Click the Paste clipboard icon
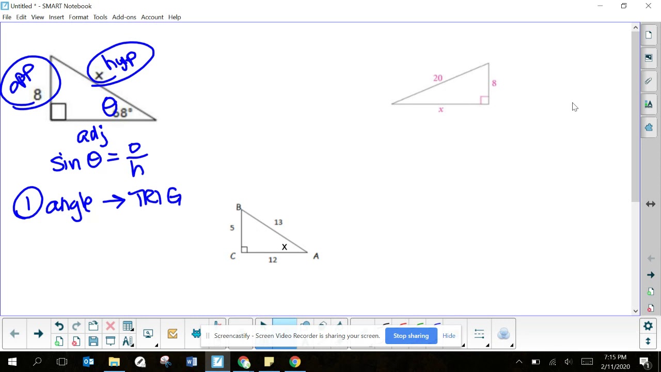The width and height of the screenshot is (661, 372). tap(93, 326)
